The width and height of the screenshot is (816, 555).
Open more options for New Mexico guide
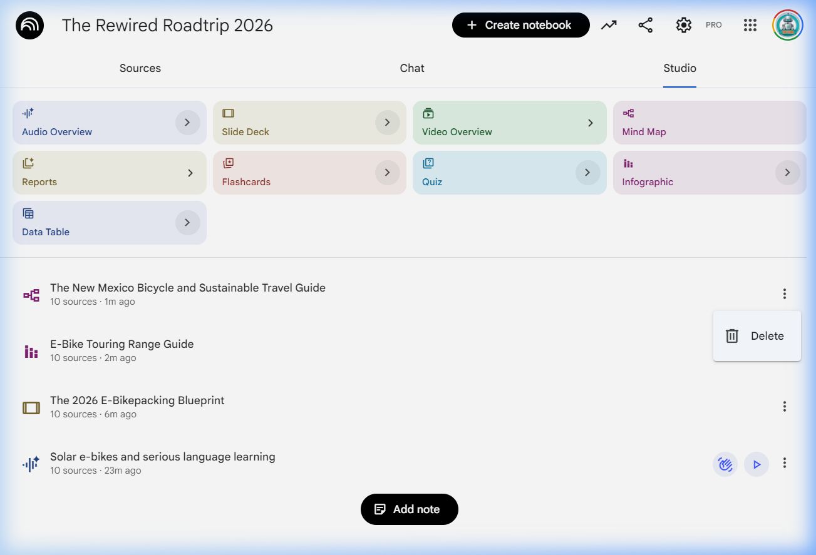click(x=784, y=294)
